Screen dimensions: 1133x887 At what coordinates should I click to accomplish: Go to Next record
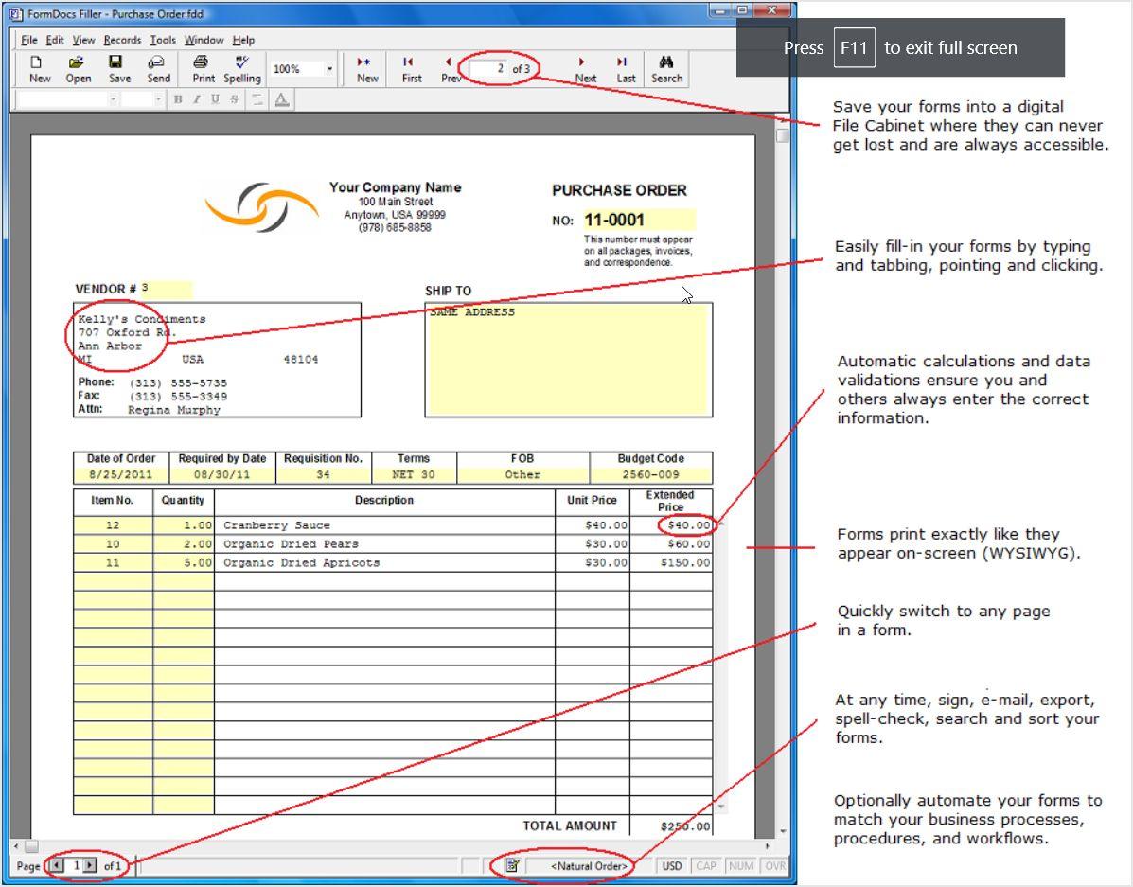(x=585, y=69)
